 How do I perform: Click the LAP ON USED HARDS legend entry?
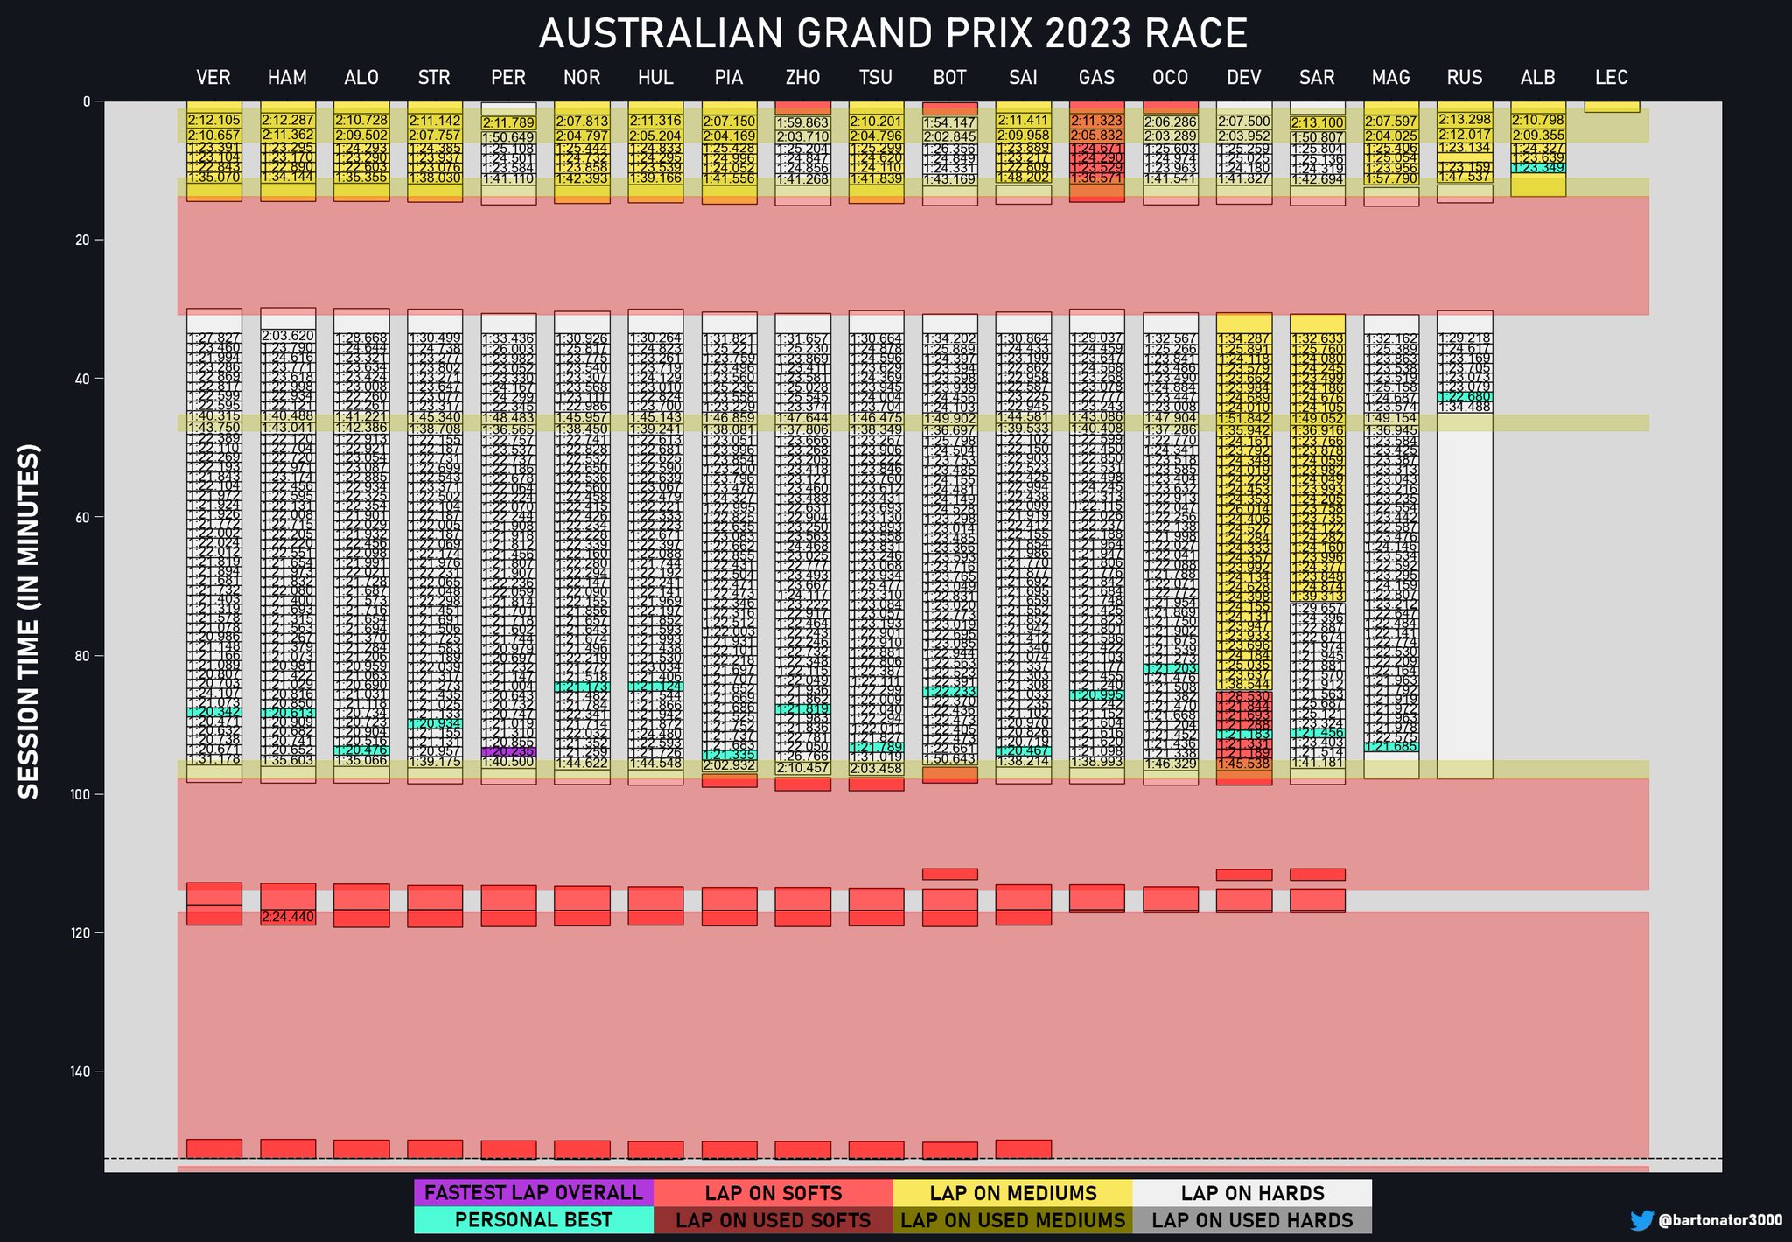point(1252,1220)
